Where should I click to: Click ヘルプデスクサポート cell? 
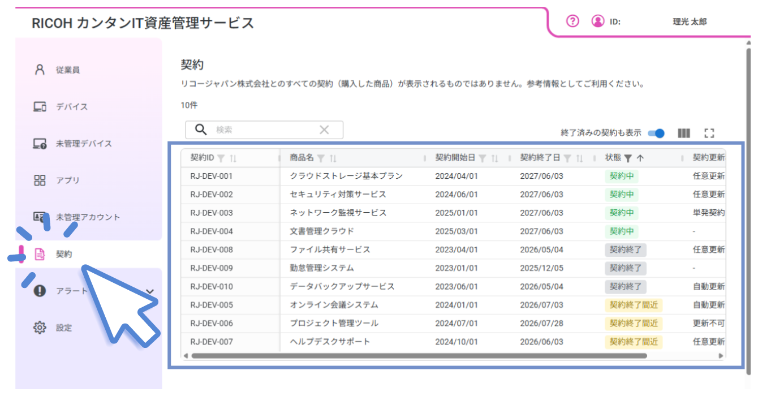(330, 342)
